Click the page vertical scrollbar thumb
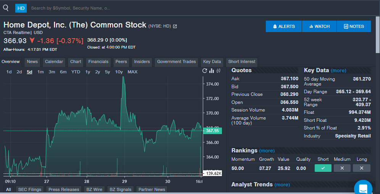The image size is (380, 194). pyautogui.click(x=378, y=34)
